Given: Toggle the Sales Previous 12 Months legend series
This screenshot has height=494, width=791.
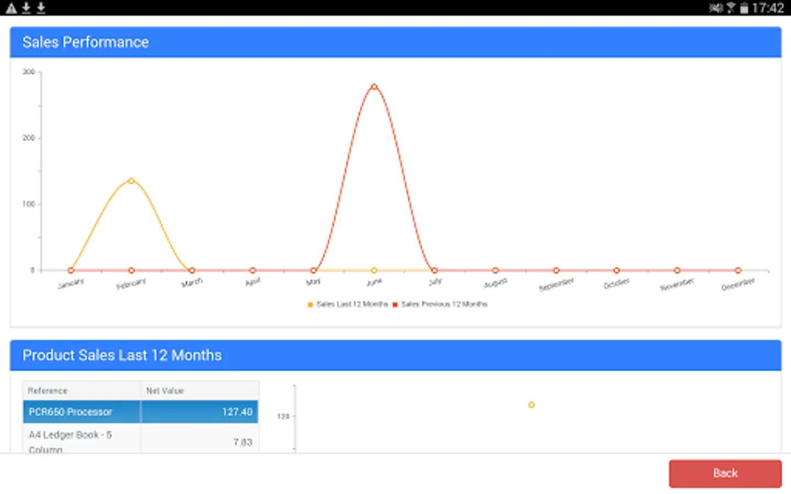Looking at the screenshot, I should tap(442, 304).
